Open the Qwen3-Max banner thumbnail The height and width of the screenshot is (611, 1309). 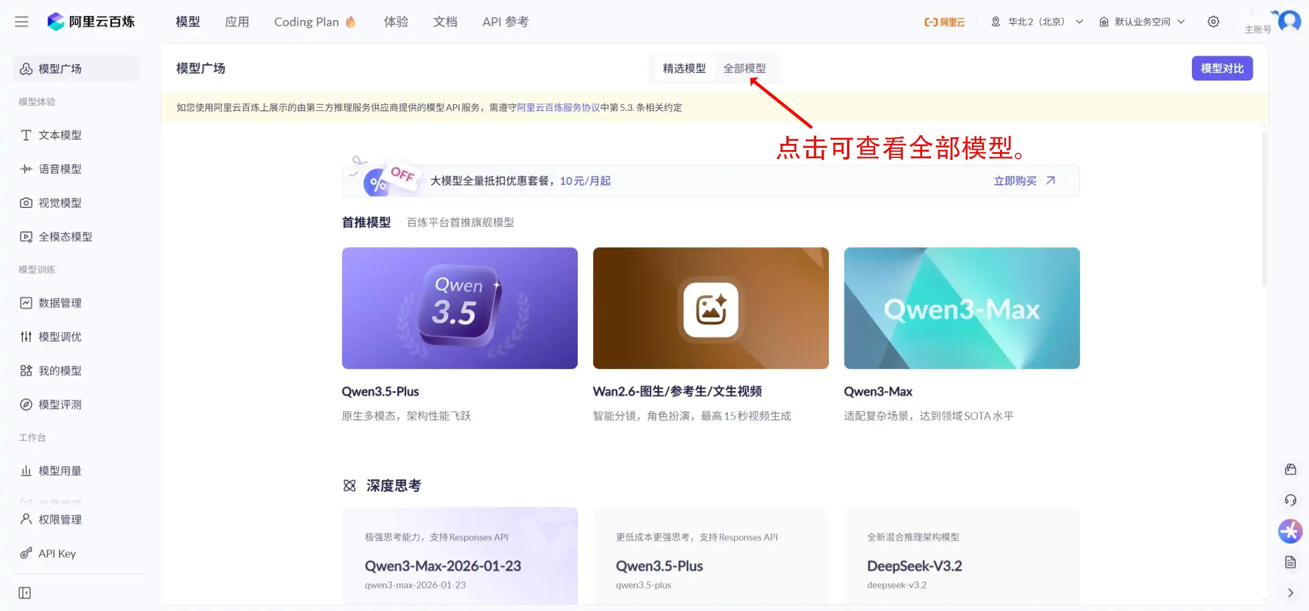[962, 308]
